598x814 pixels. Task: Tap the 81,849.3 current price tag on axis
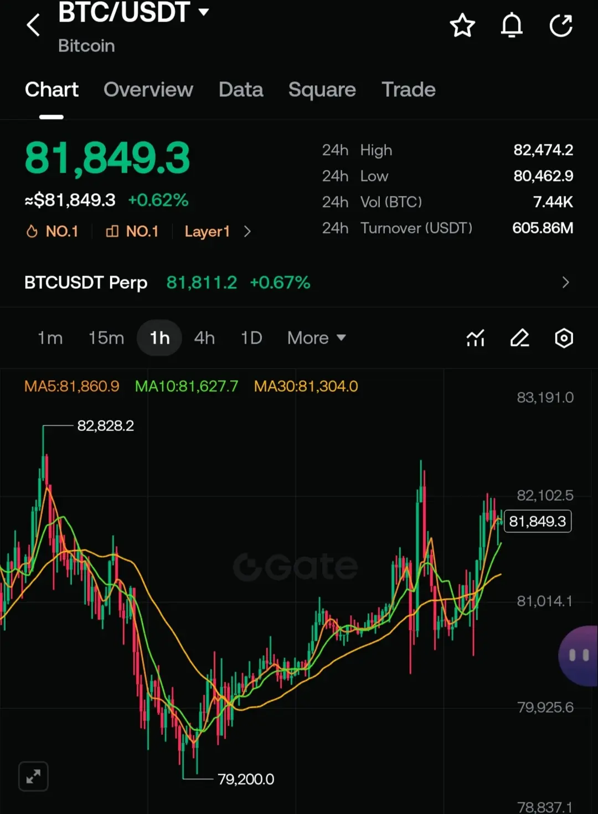click(x=538, y=521)
